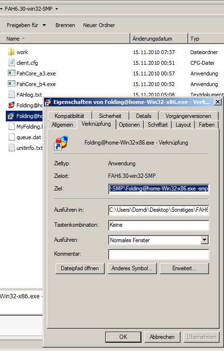The height and width of the screenshot is (351, 224).
Task: Open the Schriftart tab
Action: click(157, 125)
